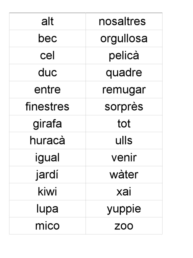Click on the word "cel"
The width and height of the screenshot is (193, 258).
47,56
